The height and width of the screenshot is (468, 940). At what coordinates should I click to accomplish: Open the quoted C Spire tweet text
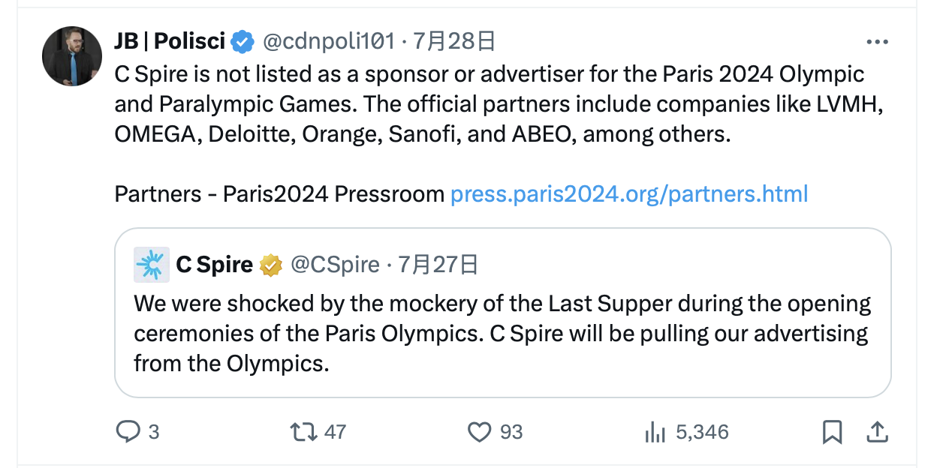pyautogui.click(x=502, y=333)
